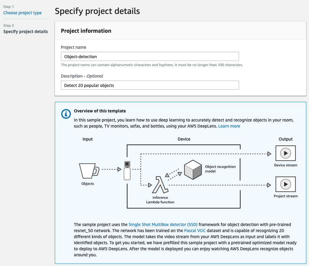The height and width of the screenshot is (266, 309).
Task: Go back to Choose project type step
Action: [22, 13]
